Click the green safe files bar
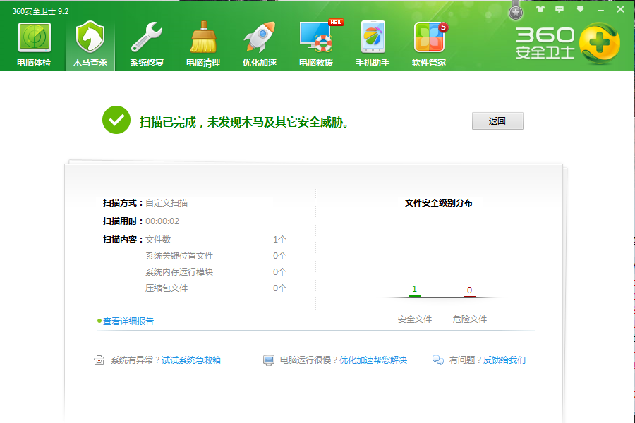 click(x=414, y=295)
